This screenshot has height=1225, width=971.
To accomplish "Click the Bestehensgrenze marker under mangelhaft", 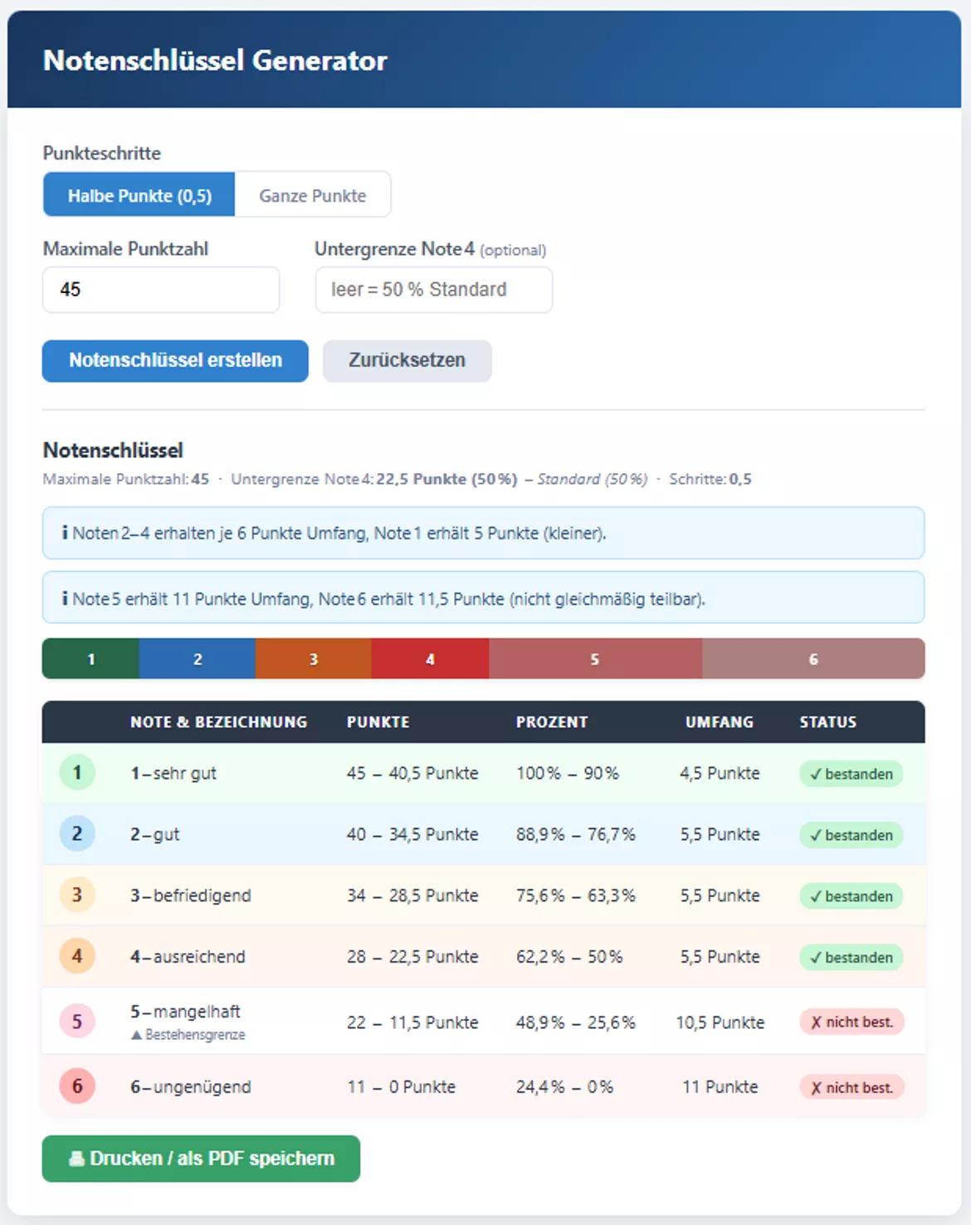I will coord(188,1035).
